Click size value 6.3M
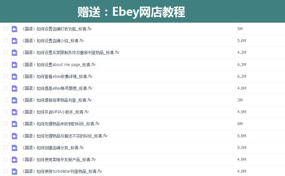This screenshot has height=176, width=285. tap(242, 65)
